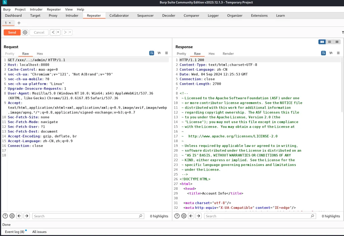Open Response panel hamburger menu

click(338, 53)
